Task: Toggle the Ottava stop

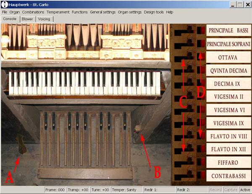Action: [228, 57]
